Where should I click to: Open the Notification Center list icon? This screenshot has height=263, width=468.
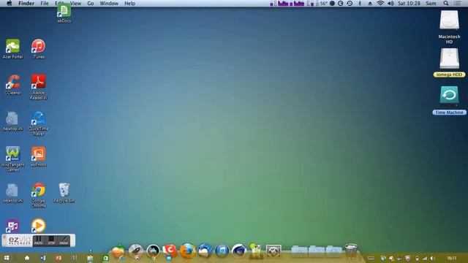click(457, 3)
